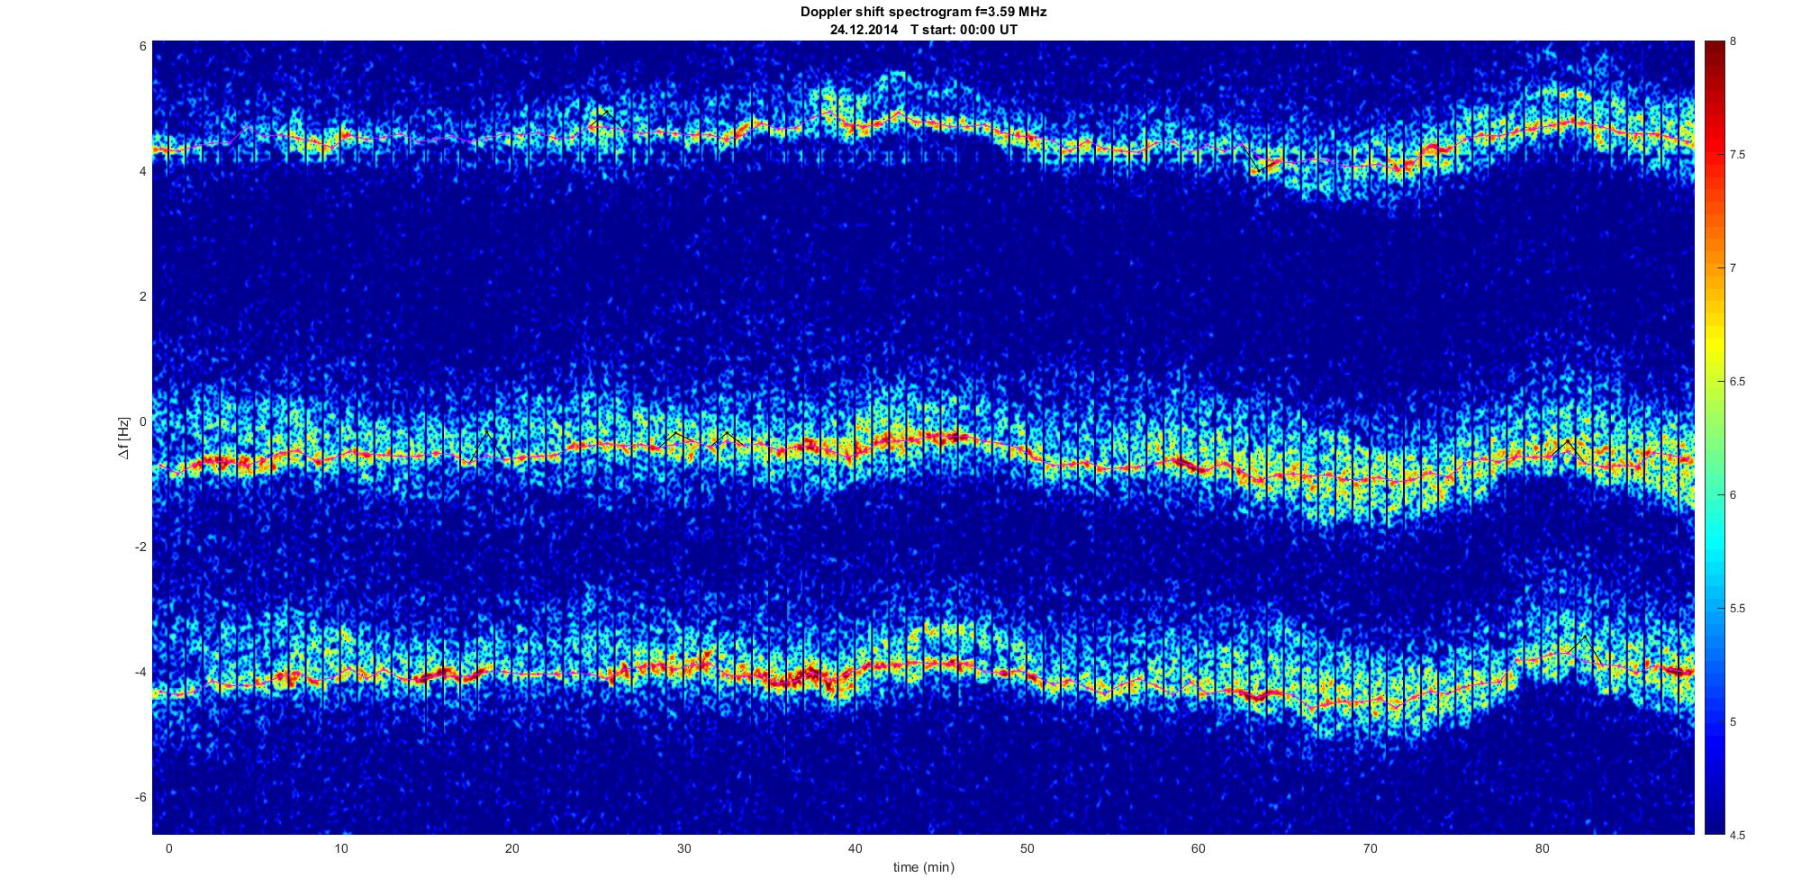
Task: Click the plot title 'Doppler shift spectrogram f=3.59 MHz'
Action: (923, 13)
